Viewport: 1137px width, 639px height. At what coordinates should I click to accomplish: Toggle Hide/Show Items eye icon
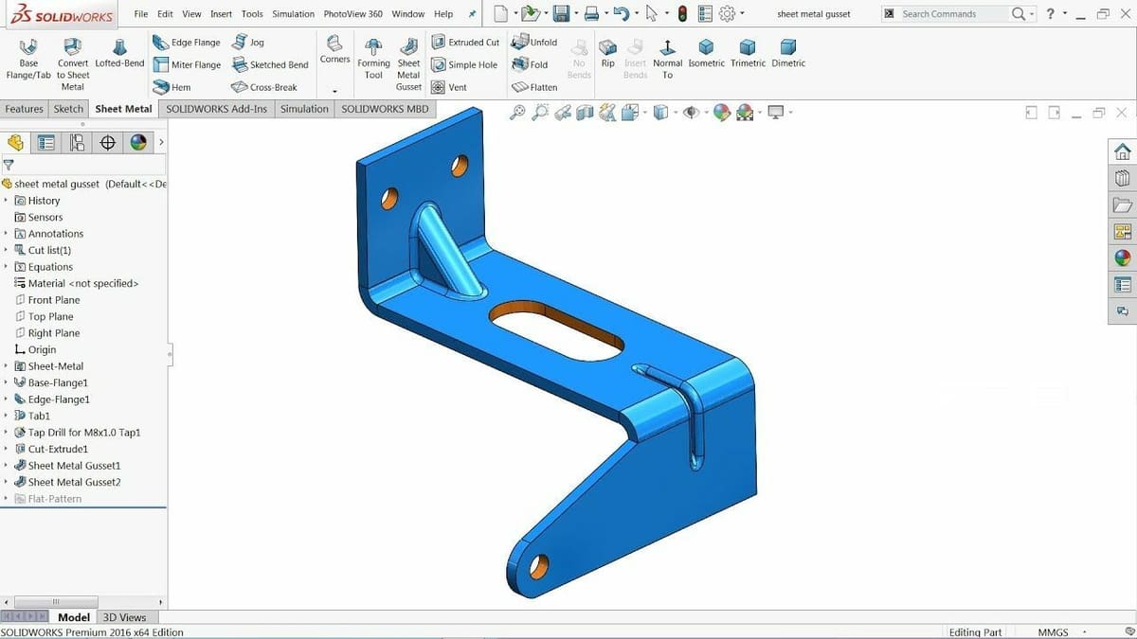point(691,112)
